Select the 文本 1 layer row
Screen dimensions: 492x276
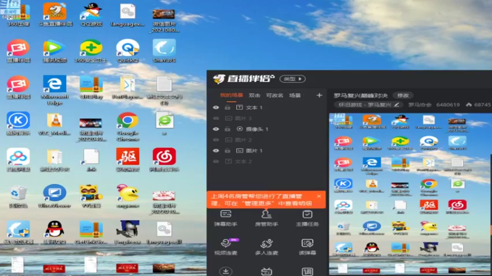coord(266,107)
